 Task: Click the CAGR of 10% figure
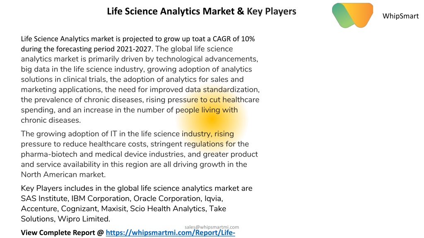click(234, 39)
